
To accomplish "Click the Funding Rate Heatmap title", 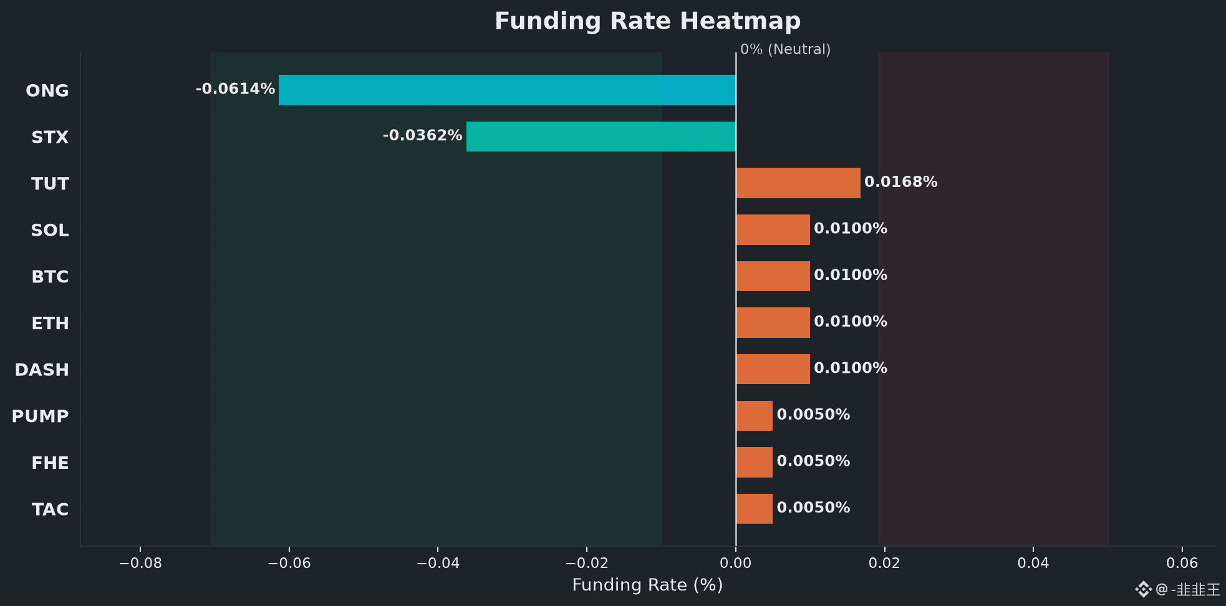I will coord(647,21).
